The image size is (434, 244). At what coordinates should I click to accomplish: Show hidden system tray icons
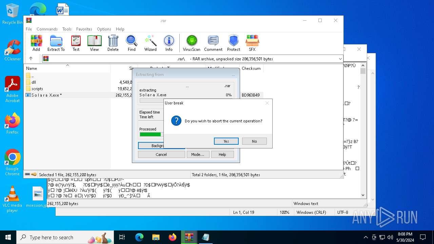tap(366, 237)
